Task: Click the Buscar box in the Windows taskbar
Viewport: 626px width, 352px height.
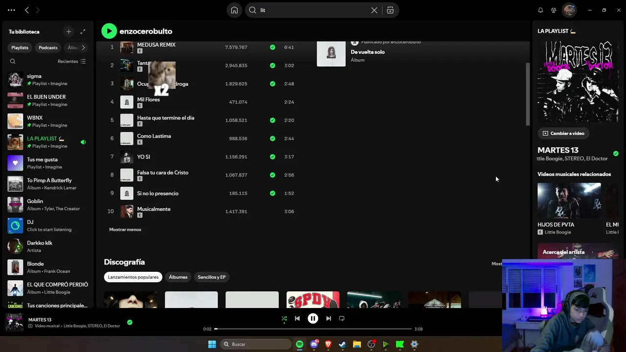Action: 257,344
